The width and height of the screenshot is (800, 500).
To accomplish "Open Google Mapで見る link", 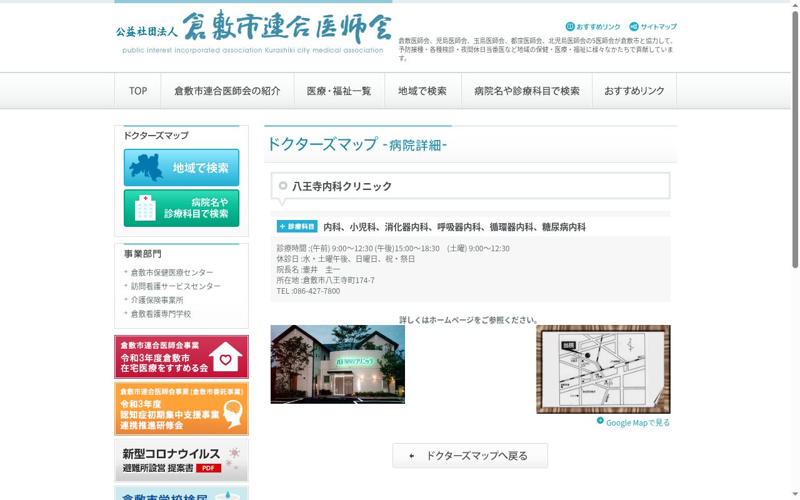I will point(637,422).
